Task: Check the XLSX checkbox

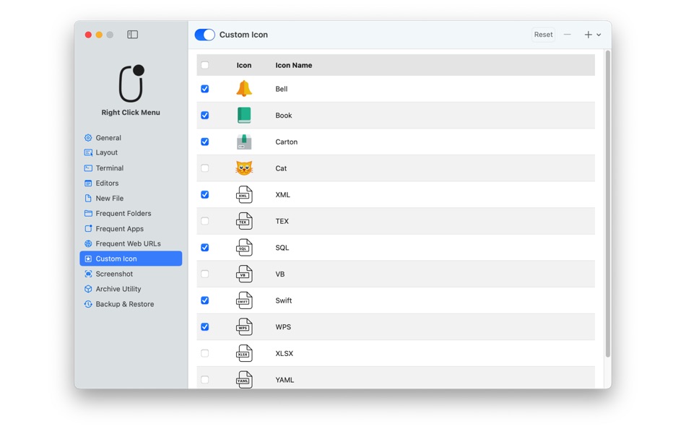Action: point(205,353)
